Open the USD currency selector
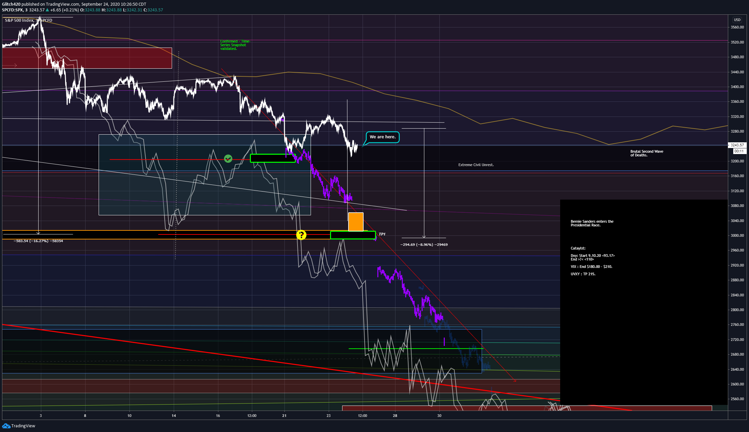 click(737, 20)
